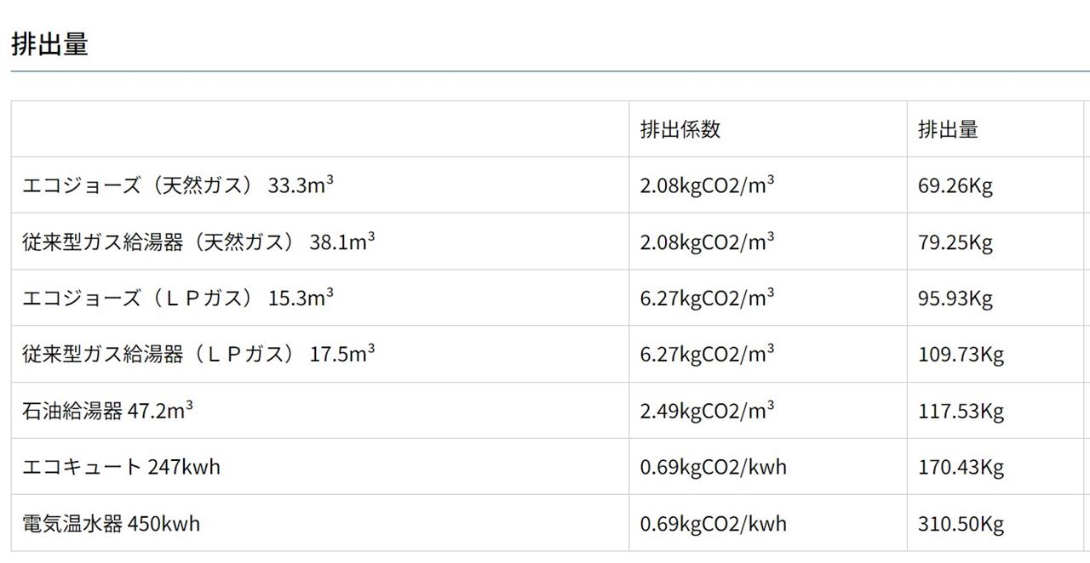1090x563 pixels.
Task: Click the エコジョーズ（天然ガス）33.3m³ row label
Action: pyautogui.click(x=178, y=185)
